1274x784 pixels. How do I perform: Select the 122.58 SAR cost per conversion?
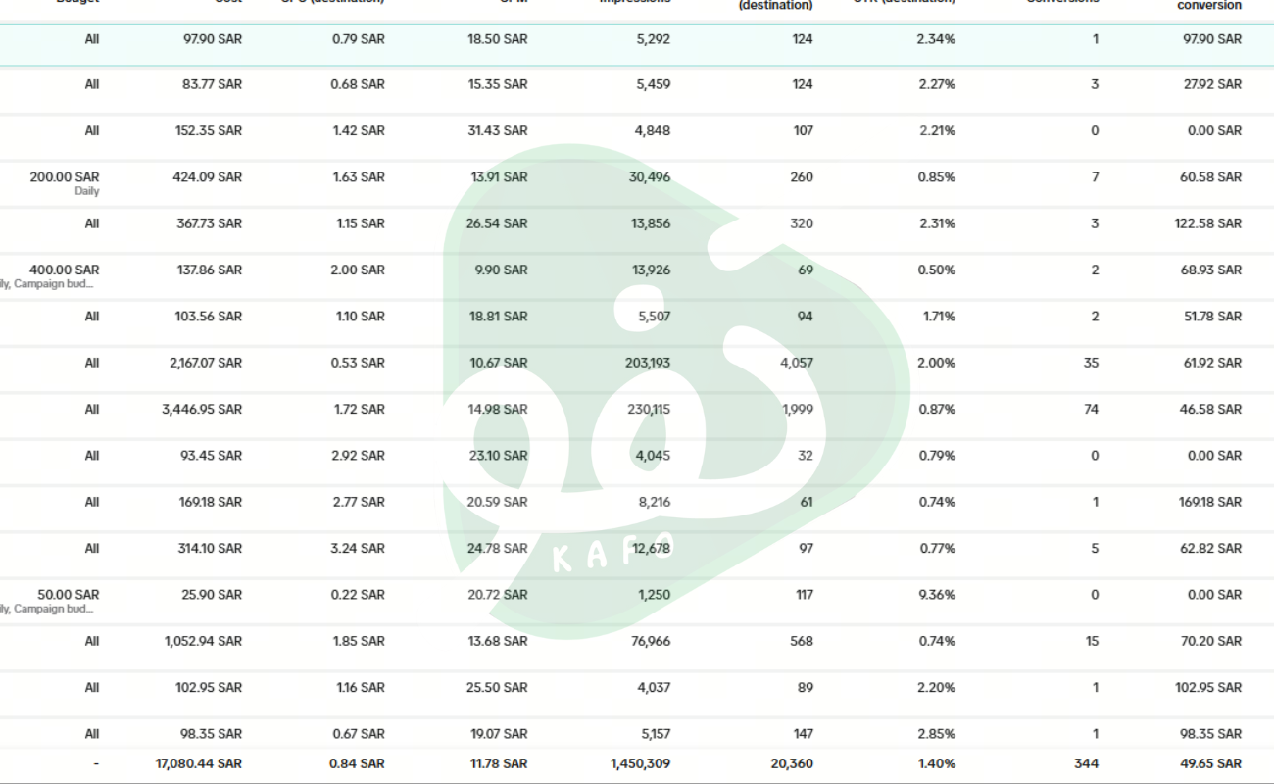[x=1207, y=223]
